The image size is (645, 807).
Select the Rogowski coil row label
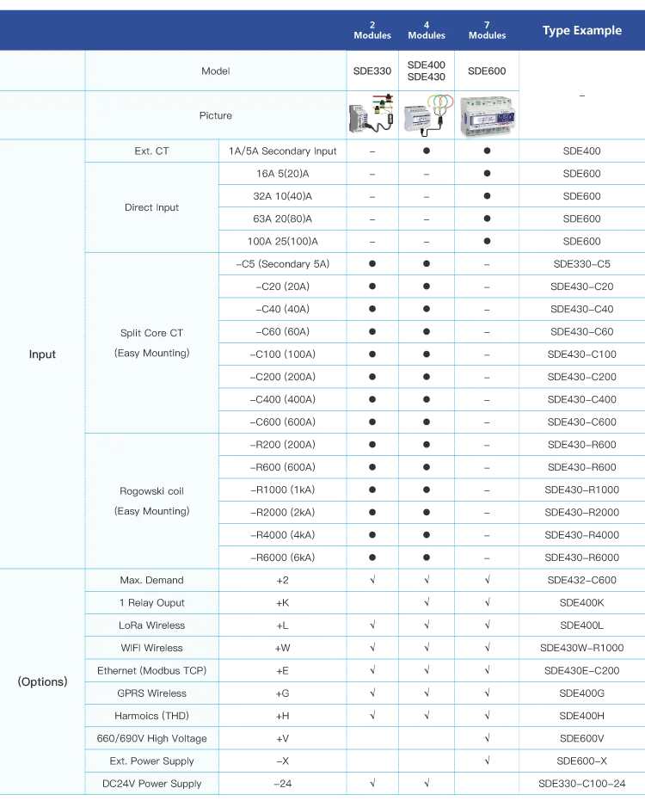tap(152, 491)
